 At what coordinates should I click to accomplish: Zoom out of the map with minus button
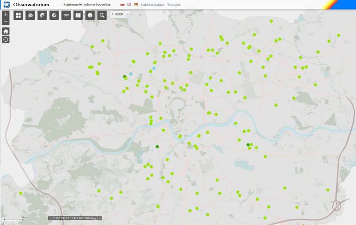(x=6, y=21)
